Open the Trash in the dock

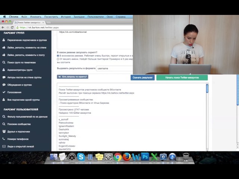click(x=186, y=157)
